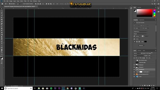Open Chrome from the taskbar

click(x=67, y=88)
